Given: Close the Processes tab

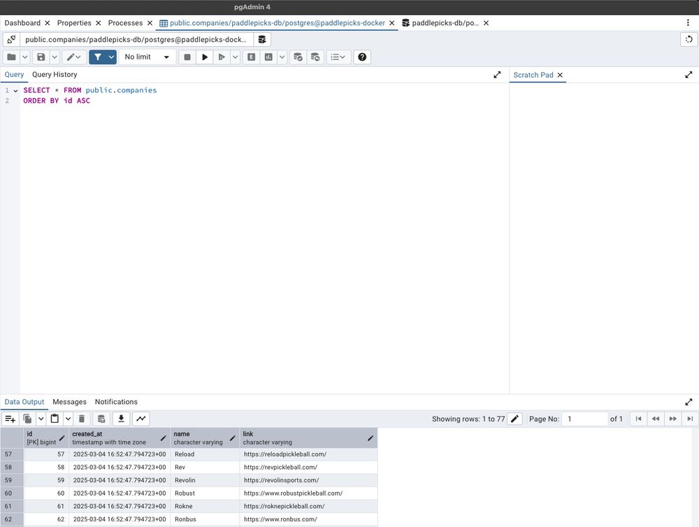Looking at the screenshot, I should [150, 23].
